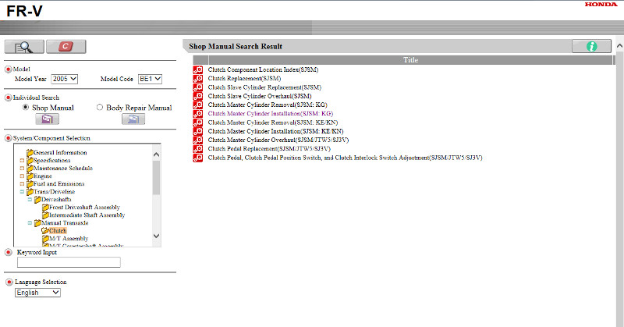Screen dimensions: 624x327
Task: Open the green info button
Action: tap(590, 46)
